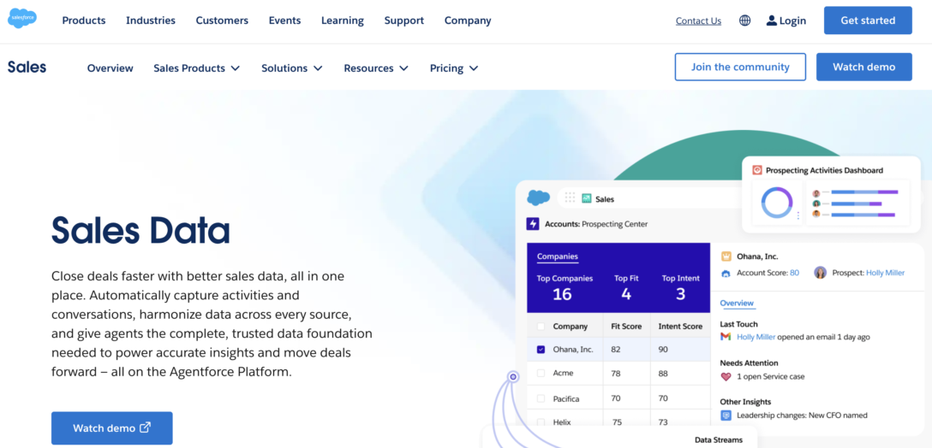Open the Customers menu
Image resolution: width=932 pixels, height=448 pixels.
click(x=223, y=21)
